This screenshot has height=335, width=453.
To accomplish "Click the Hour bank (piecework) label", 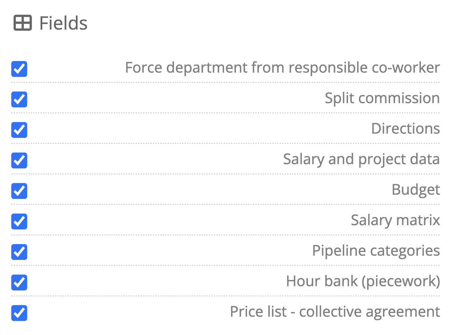I will [x=363, y=281].
